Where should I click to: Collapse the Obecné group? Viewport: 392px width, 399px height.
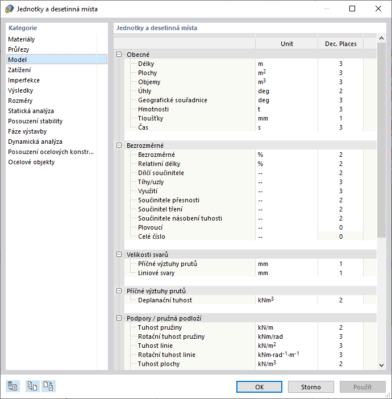[x=119, y=55]
